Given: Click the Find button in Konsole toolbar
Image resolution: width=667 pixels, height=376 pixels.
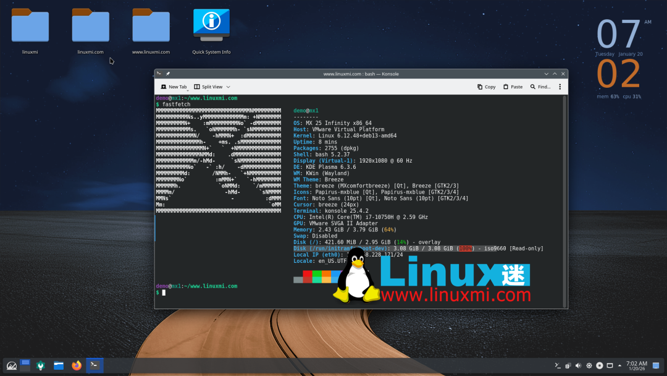Looking at the screenshot, I should click(x=540, y=87).
